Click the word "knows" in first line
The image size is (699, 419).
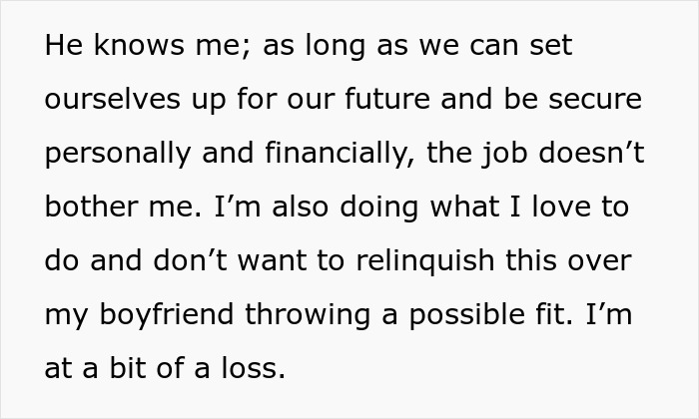coord(139,45)
